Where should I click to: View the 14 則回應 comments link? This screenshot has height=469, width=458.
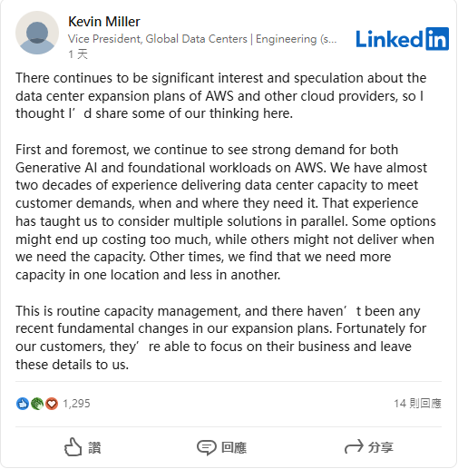coord(417,404)
